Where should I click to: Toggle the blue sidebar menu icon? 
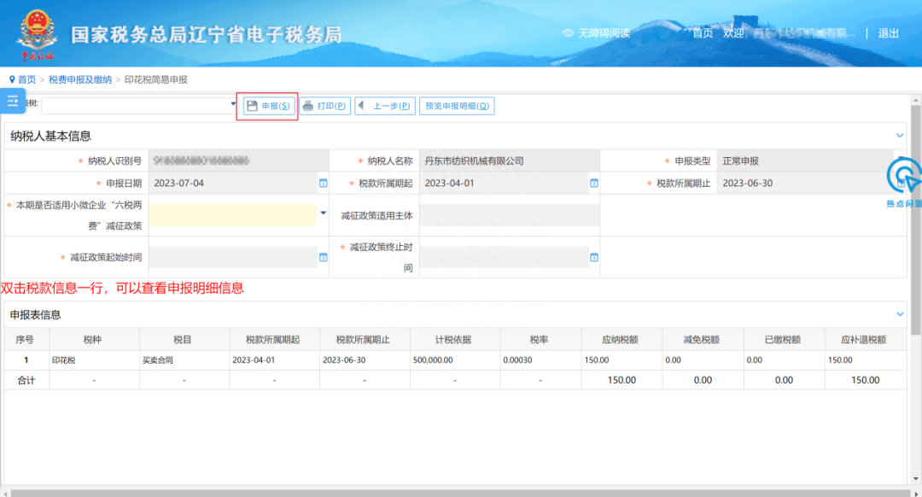click(12, 101)
